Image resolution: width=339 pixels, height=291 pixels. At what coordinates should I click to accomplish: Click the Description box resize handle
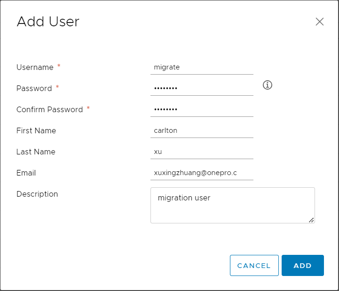(x=311, y=220)
